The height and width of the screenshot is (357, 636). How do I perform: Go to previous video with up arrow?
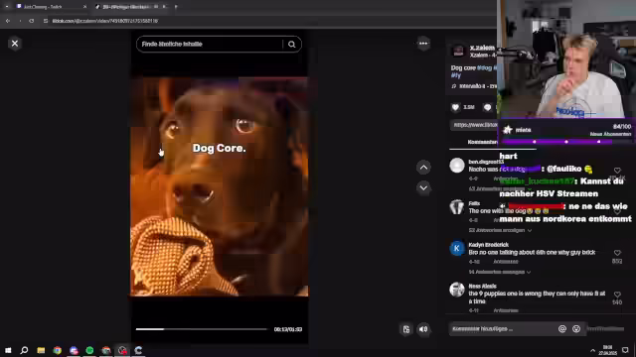pyautogui.click(x=423, y=168)
